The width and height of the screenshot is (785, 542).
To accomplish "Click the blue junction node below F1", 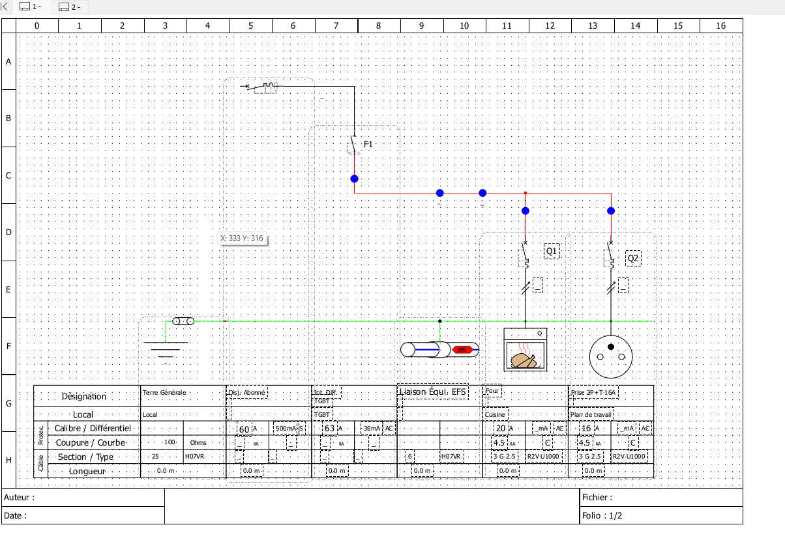I will tap(354, 178).
